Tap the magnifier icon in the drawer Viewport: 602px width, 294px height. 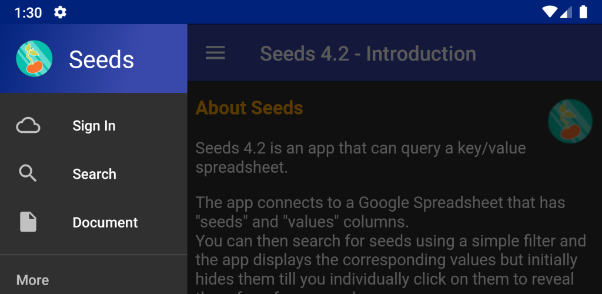point(28,173)
